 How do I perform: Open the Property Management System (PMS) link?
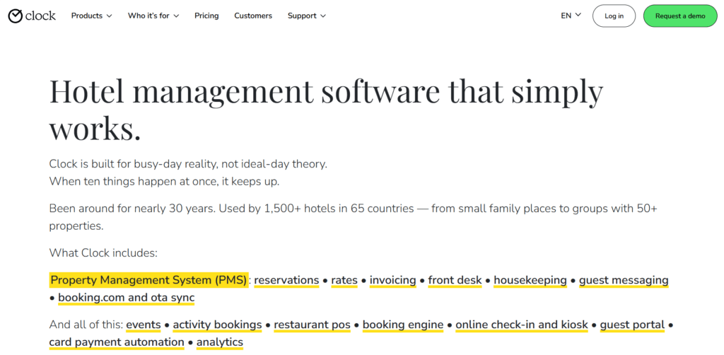click(x=148, y=280)
